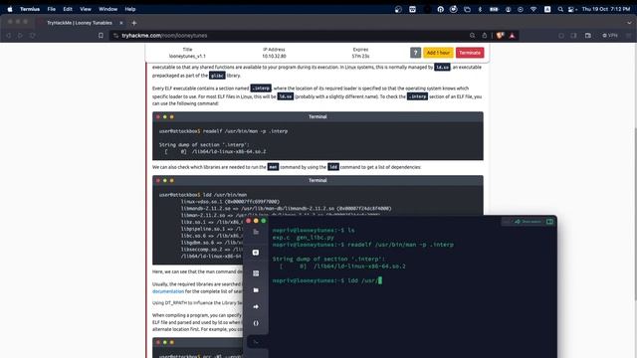637x358 pixels.
Task: Select the active terminal tab icon in Termius sidebar
Action: click(256, 342)
